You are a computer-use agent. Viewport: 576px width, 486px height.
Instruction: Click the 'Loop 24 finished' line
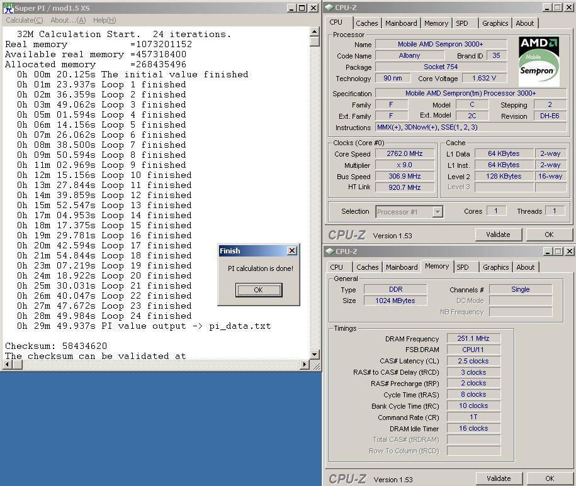click(x=104, y=316)
